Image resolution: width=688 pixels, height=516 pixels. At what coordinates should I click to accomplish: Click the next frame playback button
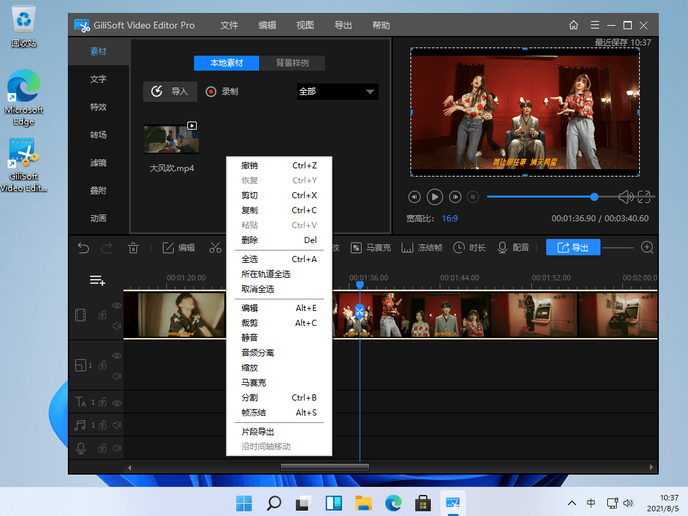pyautogui.click(x=455, y=197)
